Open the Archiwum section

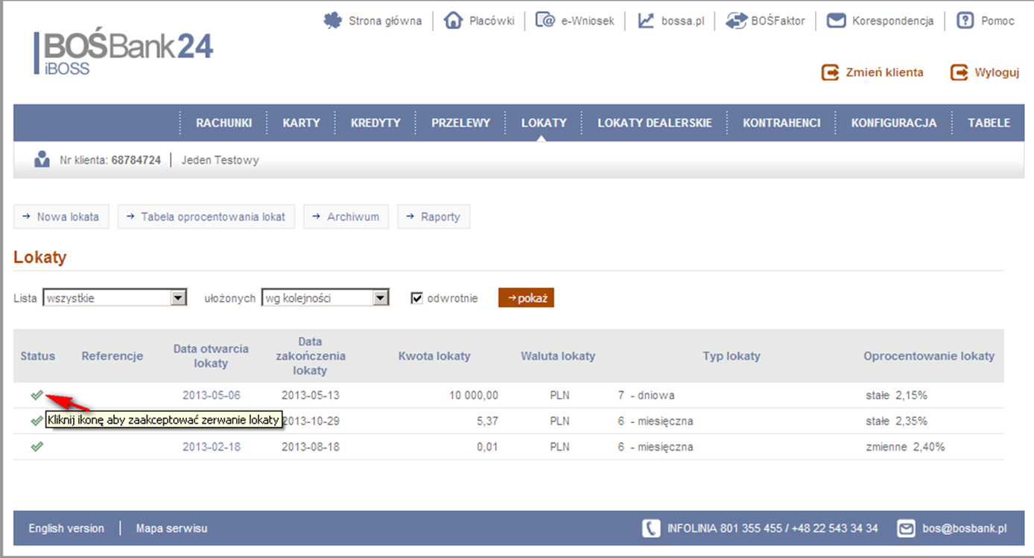(346, 217)
